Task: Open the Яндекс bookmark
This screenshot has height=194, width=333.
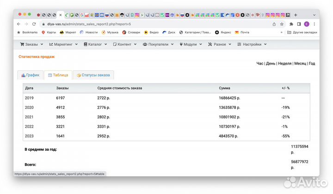Action: (x=222, y=33)
